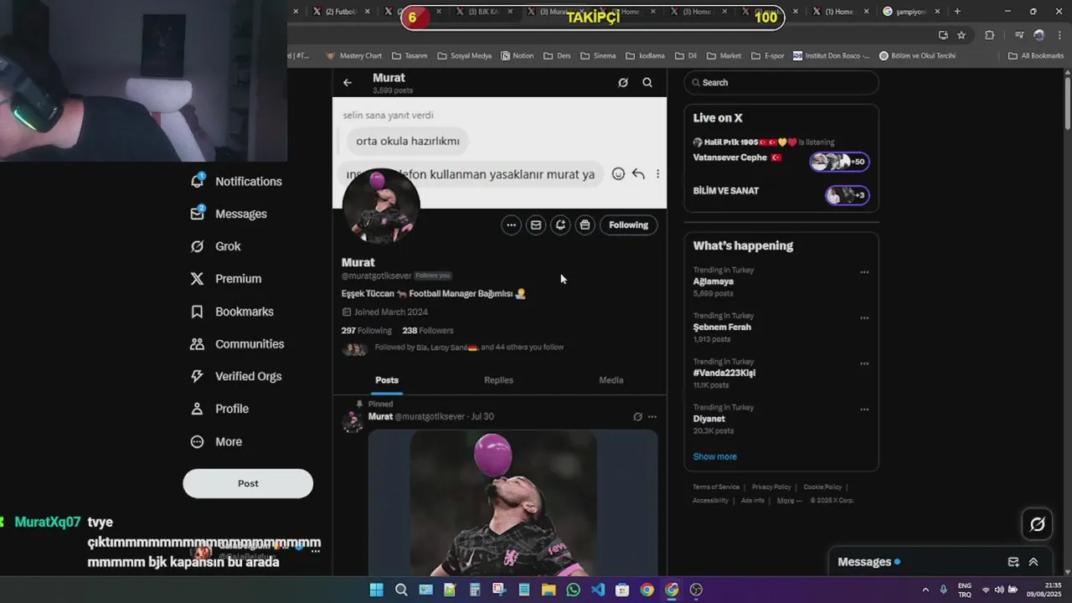Expand the All Bookmarks folder
Screen dimensions: 1072x603
tap(1036, 55)
